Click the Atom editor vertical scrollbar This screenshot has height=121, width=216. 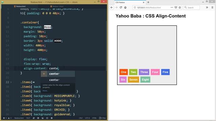(106, 46)
